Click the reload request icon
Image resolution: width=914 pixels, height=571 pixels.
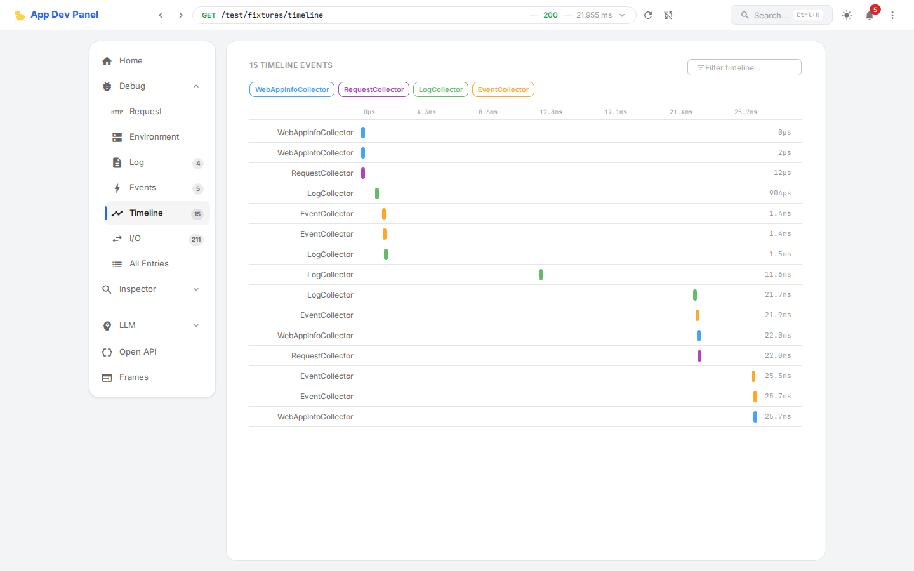coord(648,15)
